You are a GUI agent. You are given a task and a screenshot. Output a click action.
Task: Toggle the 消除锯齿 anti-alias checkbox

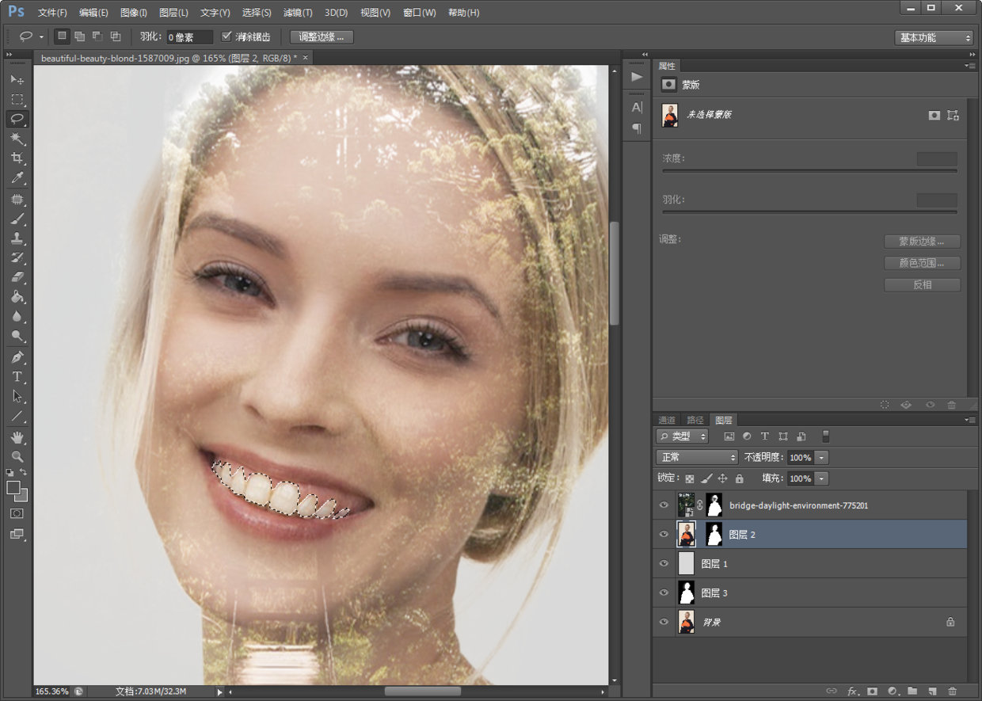[226, 36]
